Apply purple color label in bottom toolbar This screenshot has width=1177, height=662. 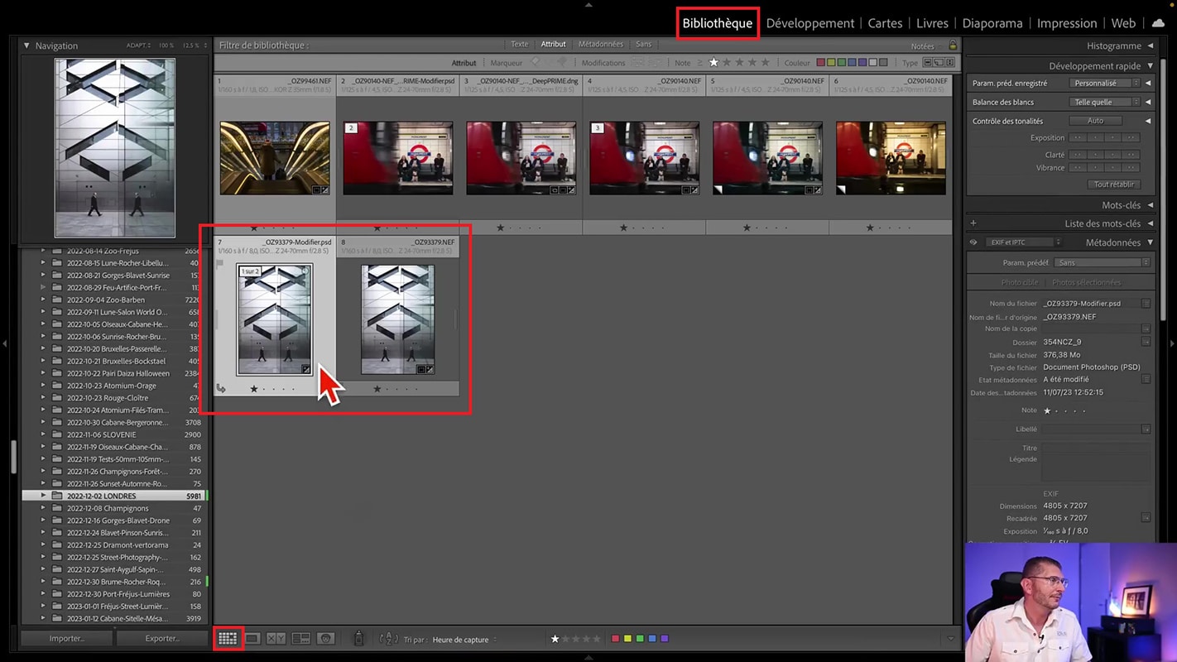point(664,639)
